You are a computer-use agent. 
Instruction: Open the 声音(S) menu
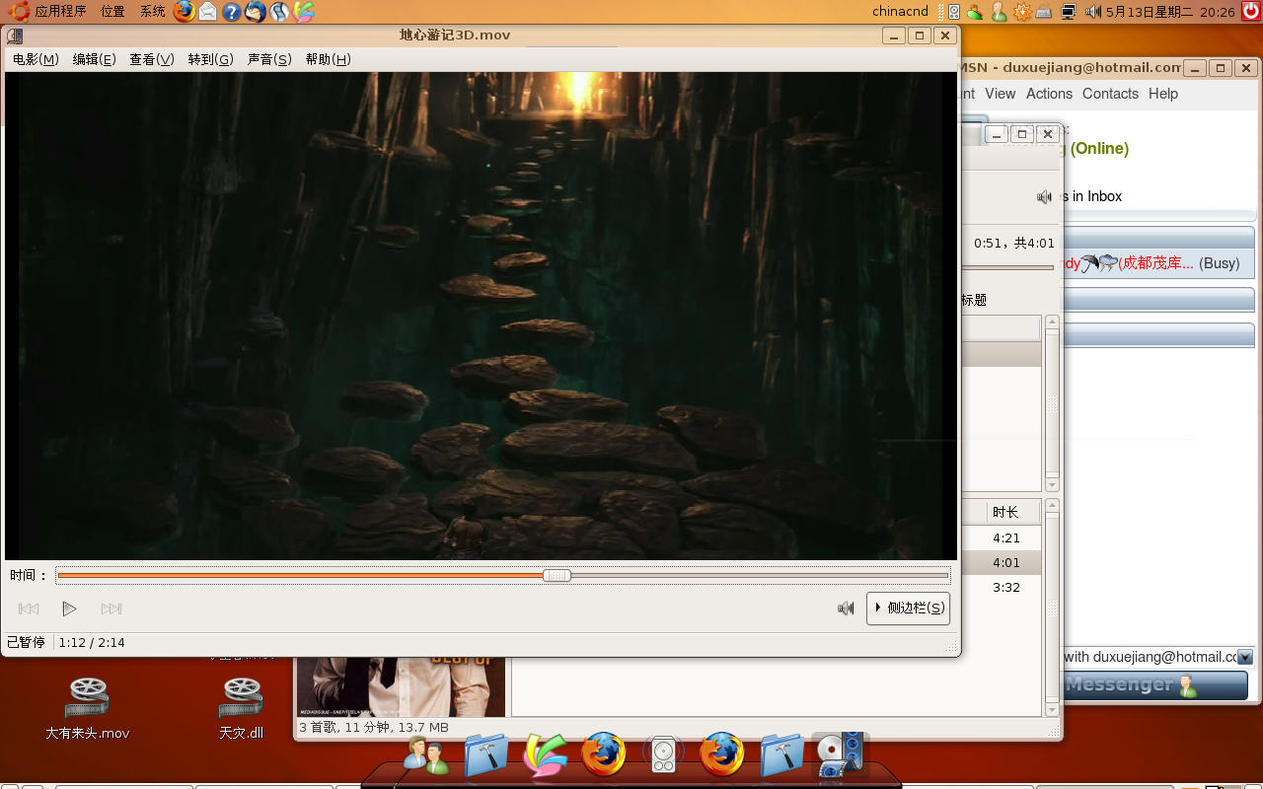269,59
